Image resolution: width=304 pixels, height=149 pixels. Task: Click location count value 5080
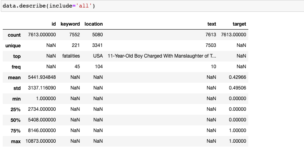coord(98,35)
